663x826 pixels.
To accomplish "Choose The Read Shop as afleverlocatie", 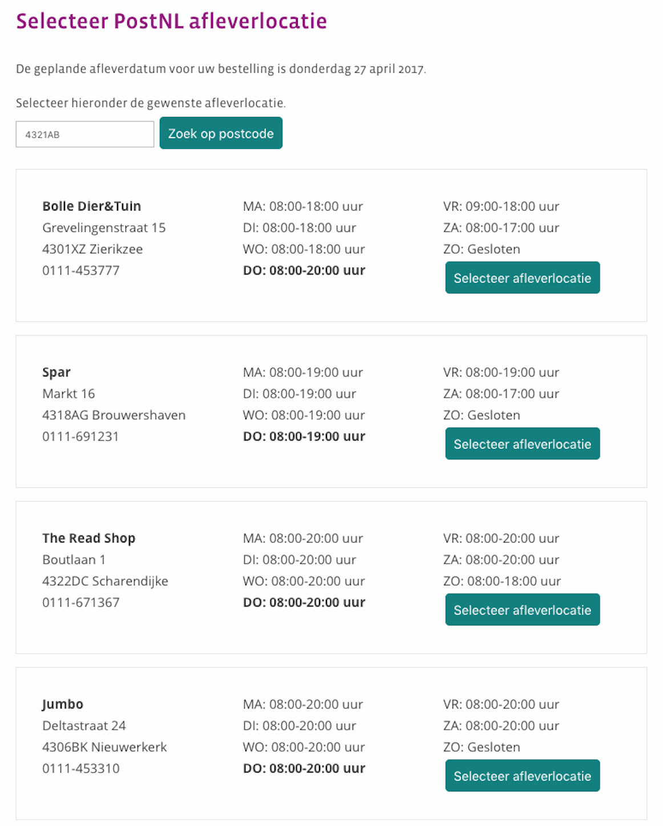I will 522,610.
